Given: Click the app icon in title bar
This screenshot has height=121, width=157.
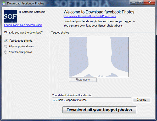Looking at the screenshot, I should tap(4, 3).
